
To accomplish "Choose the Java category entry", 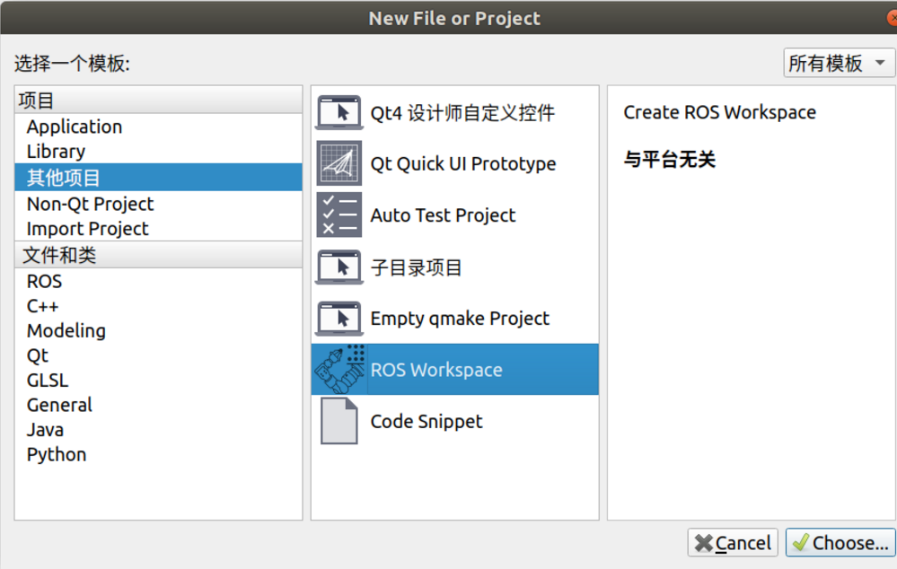I will click(x=45, y=430).
